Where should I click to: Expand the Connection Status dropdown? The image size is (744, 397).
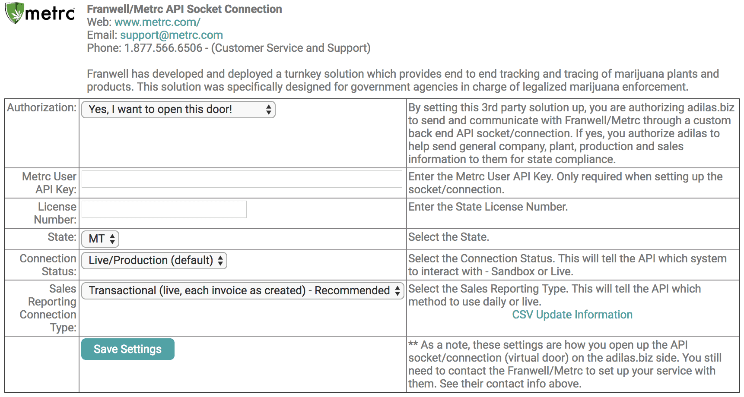154,261
